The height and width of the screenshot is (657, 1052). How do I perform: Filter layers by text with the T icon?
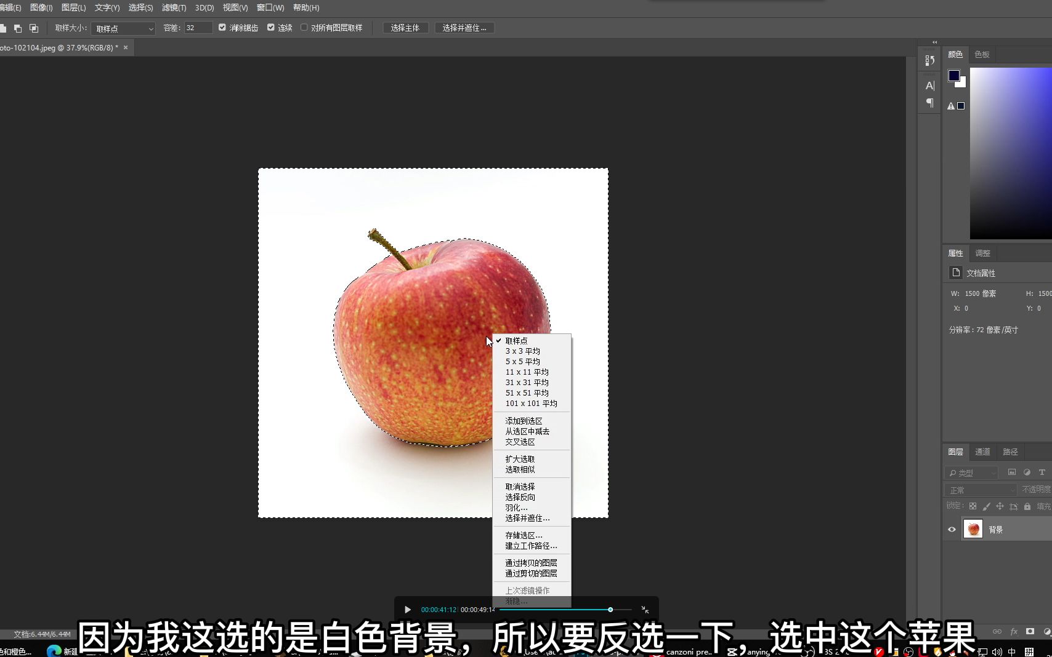pyautogui.click(x=1042, y=472)
